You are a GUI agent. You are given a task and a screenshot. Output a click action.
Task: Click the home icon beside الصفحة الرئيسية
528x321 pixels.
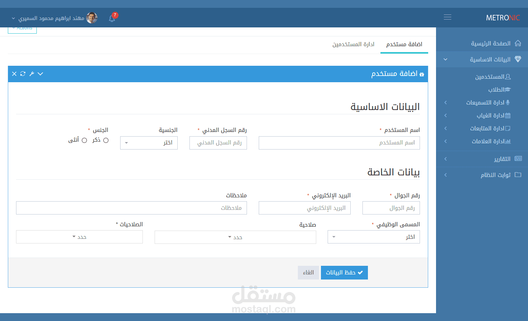click(x=518, y=43)
